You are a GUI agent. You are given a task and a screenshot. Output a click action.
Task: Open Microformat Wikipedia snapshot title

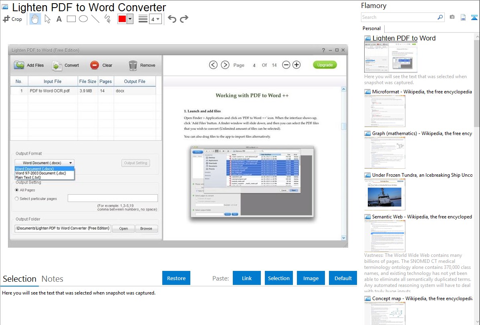pos(422,92)
